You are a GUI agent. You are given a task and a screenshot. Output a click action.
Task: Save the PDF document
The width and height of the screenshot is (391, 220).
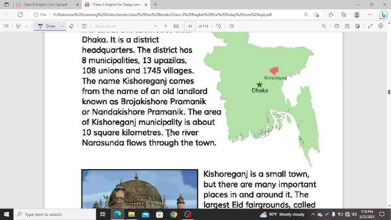[x=347, y=26]
